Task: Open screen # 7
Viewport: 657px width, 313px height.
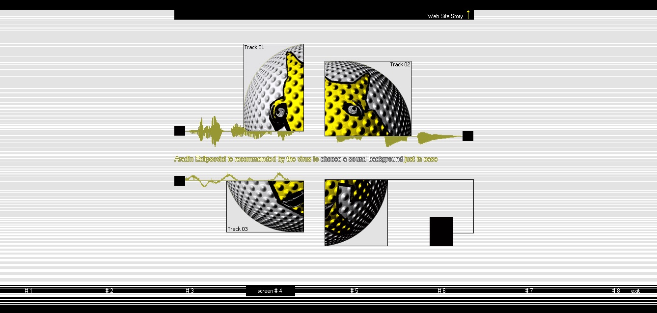Action: (528, 291)
